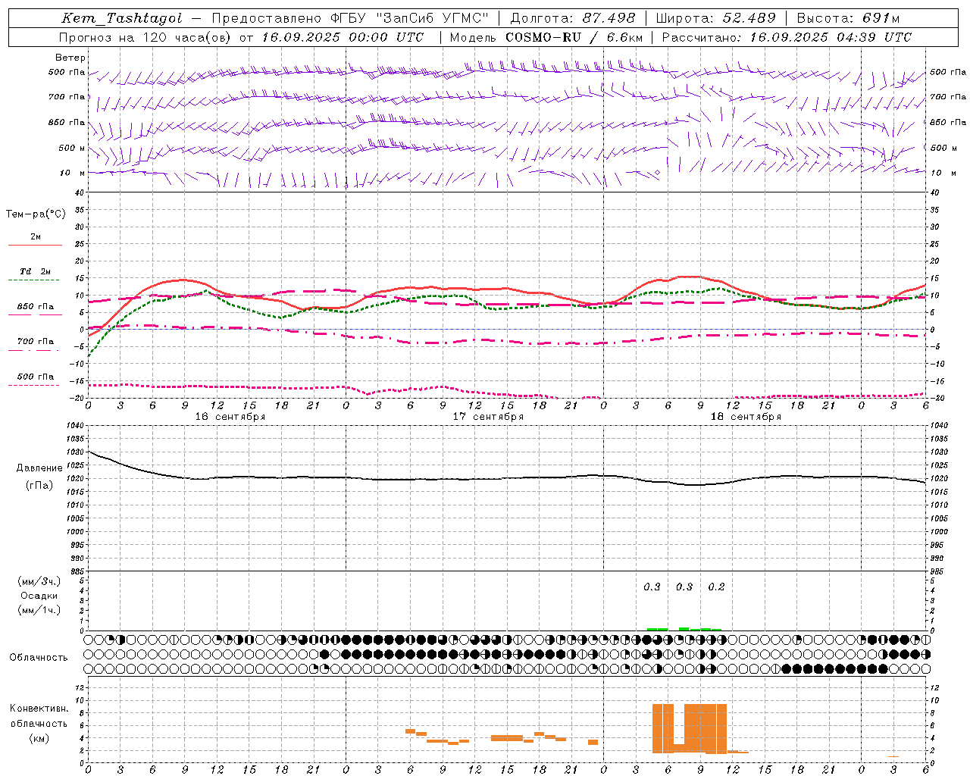The image size is (970, 776).
Task: Click the longitude value 87.498
Action: pyautogui.click(x=609, y=18)
